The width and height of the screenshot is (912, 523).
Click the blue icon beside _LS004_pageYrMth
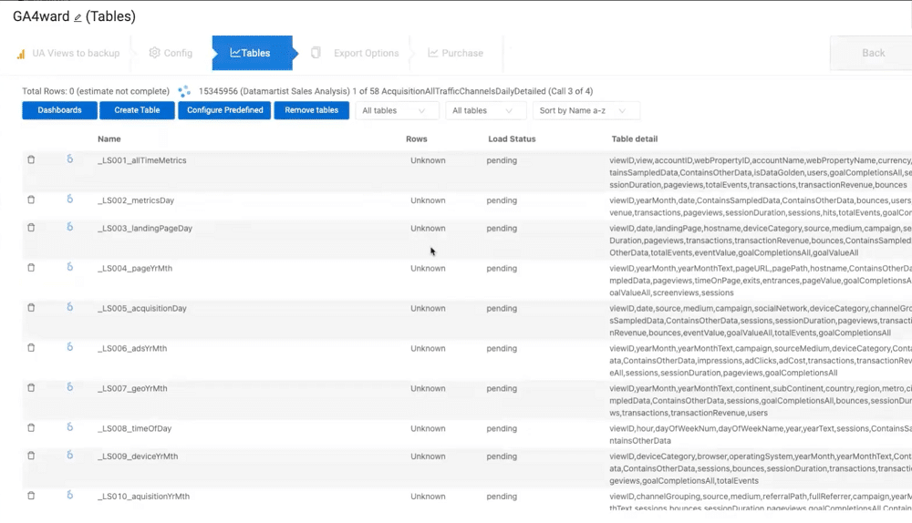coord(69,268)
